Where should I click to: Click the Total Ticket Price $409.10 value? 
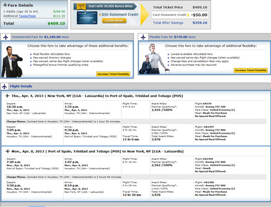(x=200, y=7)
